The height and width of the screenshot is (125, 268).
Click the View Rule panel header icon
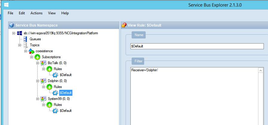point(124,25)
